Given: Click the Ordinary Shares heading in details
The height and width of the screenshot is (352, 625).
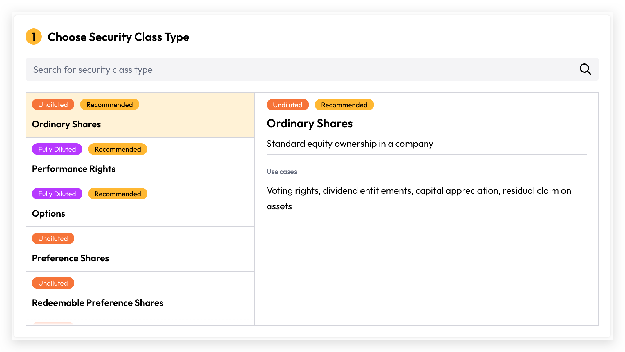Looking at the screenshot, I should coord(310,124).
